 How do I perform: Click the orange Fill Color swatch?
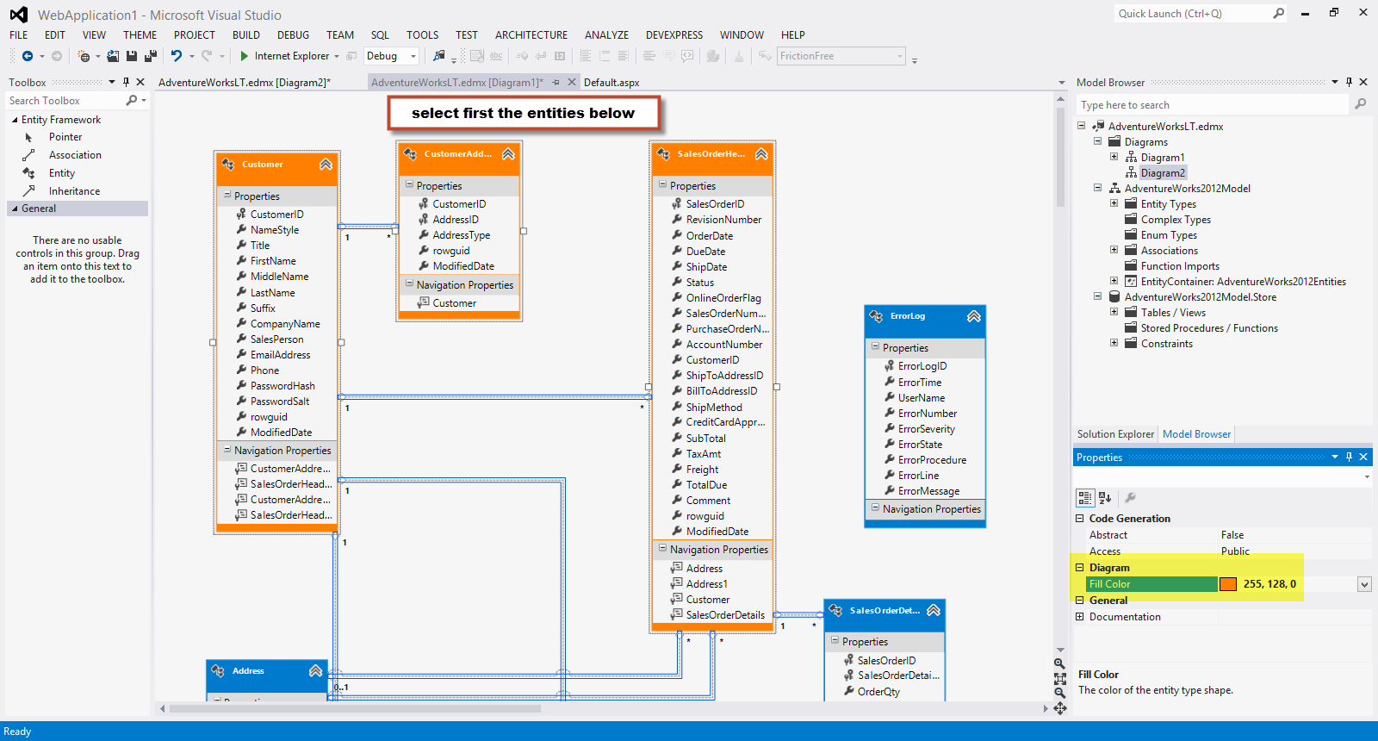[1228, 584]
